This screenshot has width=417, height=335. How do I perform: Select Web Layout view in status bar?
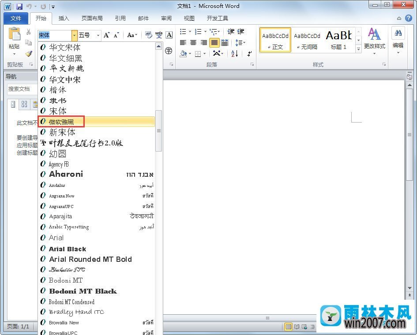(x=304, y=327)
